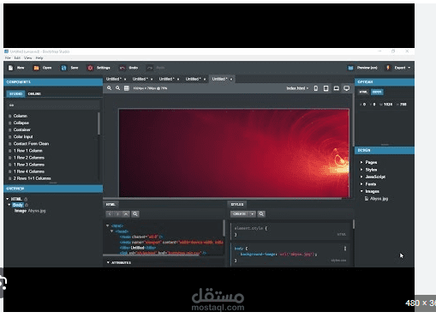This screenshot has height=318, width=436.
Task: Expand the JavaScript section in Design
Action: pyautogui.click(x=361, y=177)
